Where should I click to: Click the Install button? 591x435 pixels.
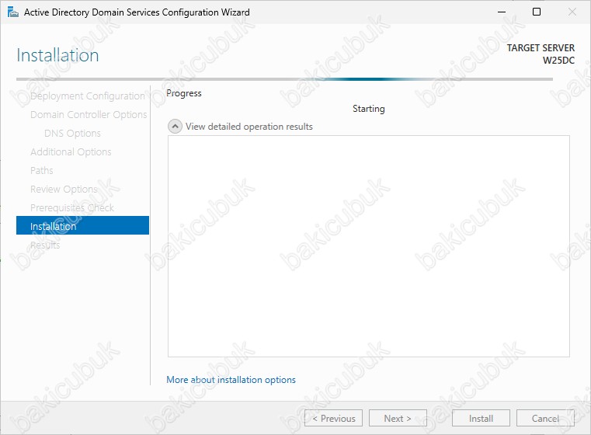[481, 418]
